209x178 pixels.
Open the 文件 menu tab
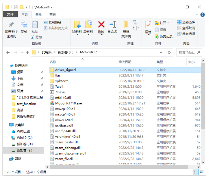(x=10, y=14)
